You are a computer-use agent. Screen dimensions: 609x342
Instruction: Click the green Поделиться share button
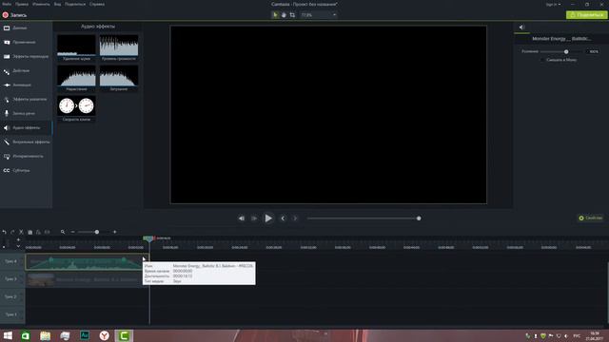pos(586,15)
